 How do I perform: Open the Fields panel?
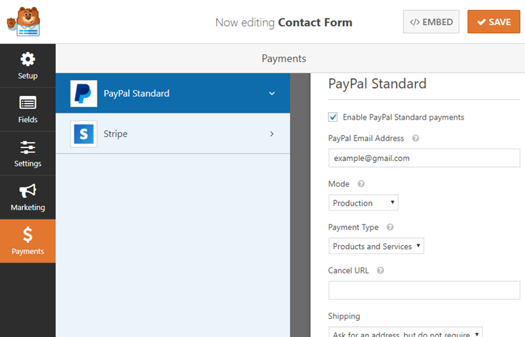click(x=28, y=110)
